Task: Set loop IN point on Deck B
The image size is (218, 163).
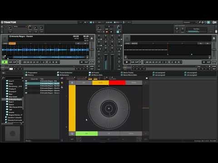Action: pyautogui.click(x=204, y=62)
